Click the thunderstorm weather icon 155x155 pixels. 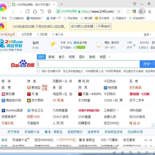click(99, 45)
